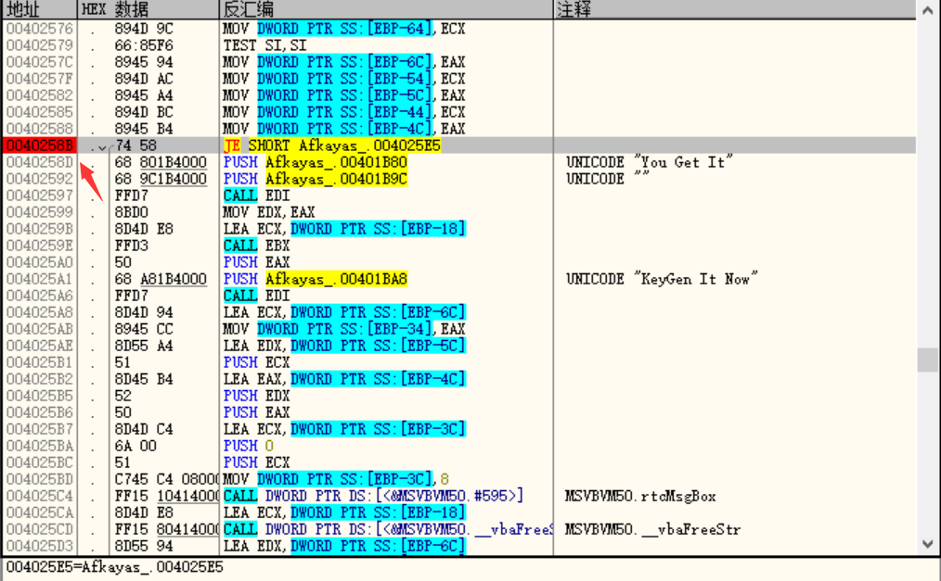
Task: Click LEA ECX,[EBP-18] at address 0040259B
Action: coord(344,229)
